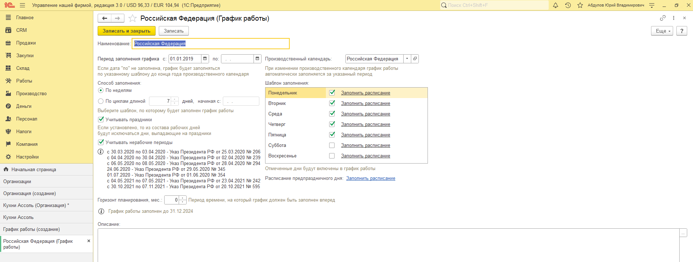This screenshot has height=262, width=693.
Task: Switch to Начальная страница tab
Action: point(46,169)
